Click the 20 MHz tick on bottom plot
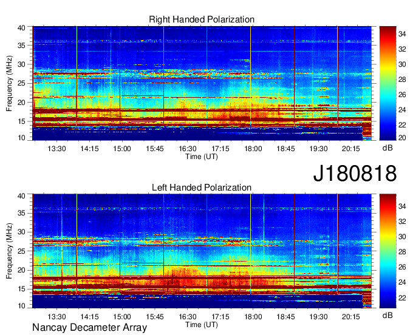The height and width of the screenshot is (335, 413). 22,270
